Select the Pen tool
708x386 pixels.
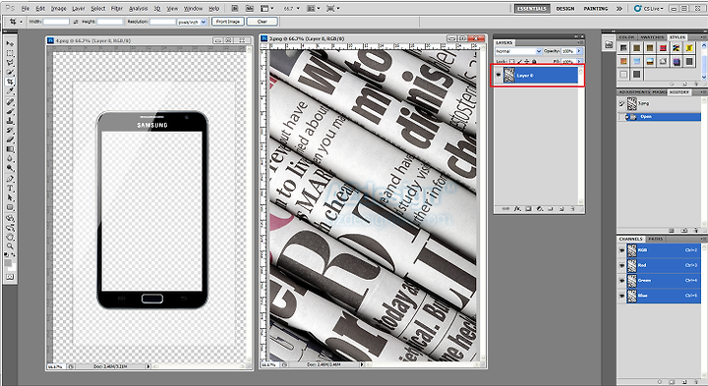click(x=10, y=179)
